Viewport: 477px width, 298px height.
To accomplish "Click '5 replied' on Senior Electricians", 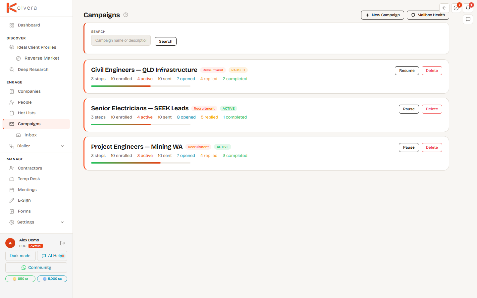I will point(209,117).
